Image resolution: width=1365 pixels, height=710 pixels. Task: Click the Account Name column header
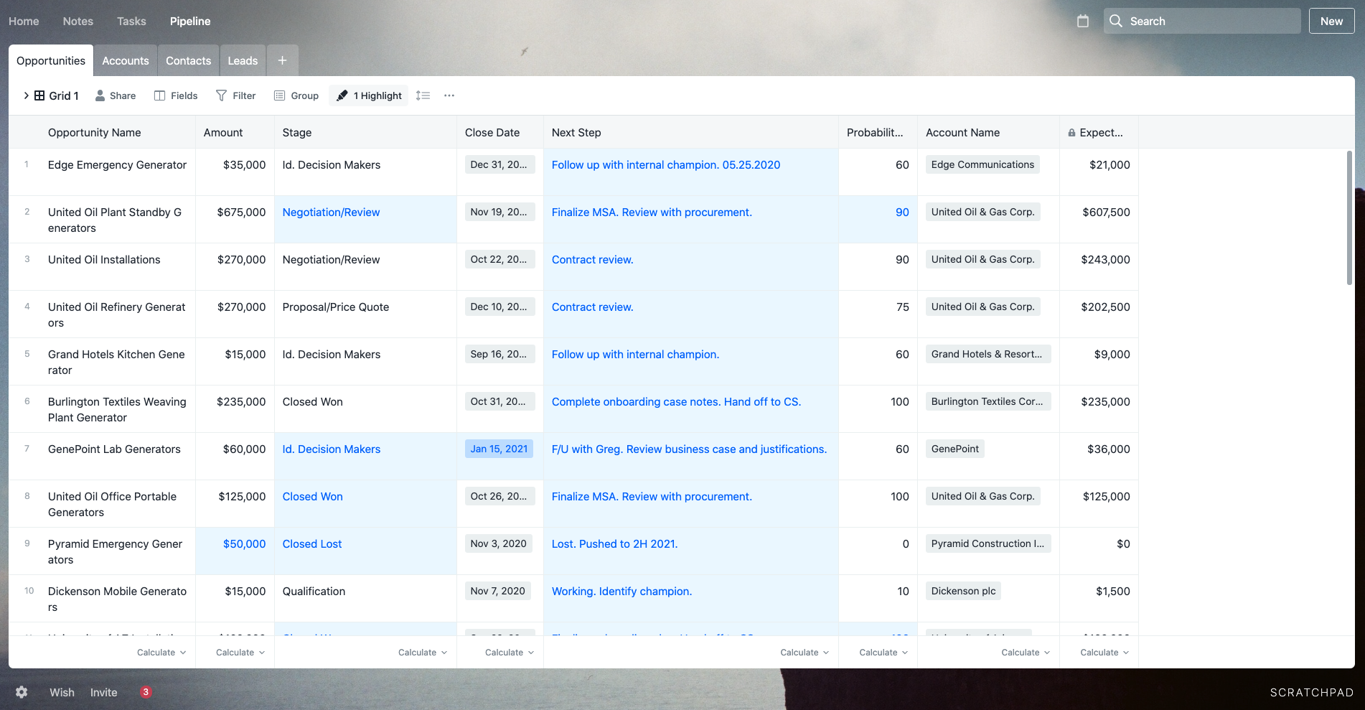pyautogui.click(x=962, y=133)
